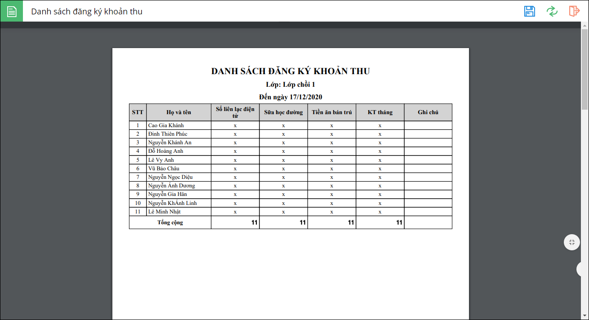589x320 pixels.
Task: Click row number 10 in STT column
Action: tap(138, 203)
